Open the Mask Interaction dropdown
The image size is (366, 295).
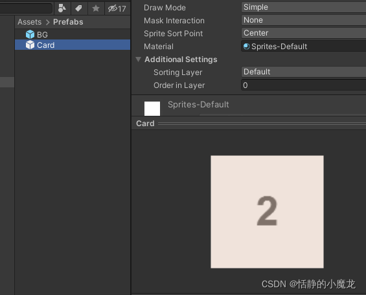[x=303, y=20]
